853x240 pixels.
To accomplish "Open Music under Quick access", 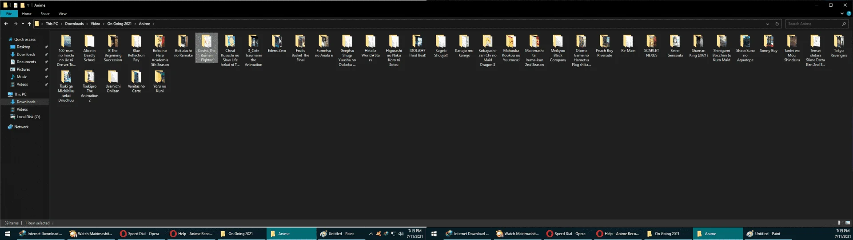I will 22,77.
